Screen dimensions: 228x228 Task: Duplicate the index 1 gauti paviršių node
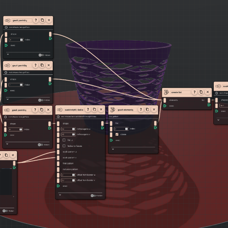pyautogui.click(x=42, y=65)
